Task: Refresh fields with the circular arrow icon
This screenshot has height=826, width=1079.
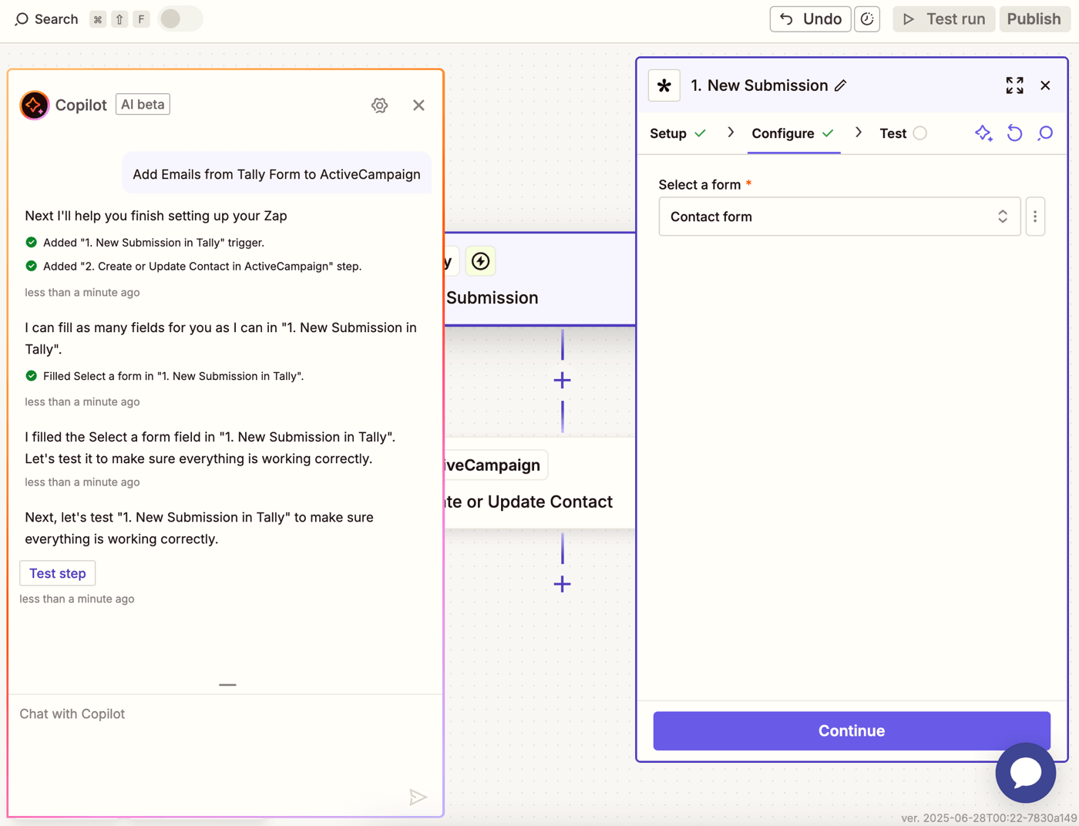Action: pos(1014,133)
